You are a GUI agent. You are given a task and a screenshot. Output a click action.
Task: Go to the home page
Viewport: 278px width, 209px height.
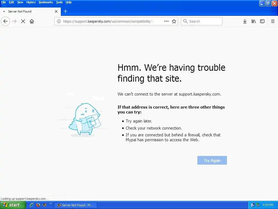pyautogui.click(x=32, y=21)
